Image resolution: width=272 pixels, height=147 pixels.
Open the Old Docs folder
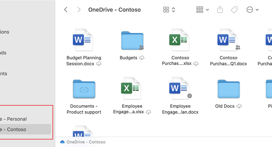point(228,89)
